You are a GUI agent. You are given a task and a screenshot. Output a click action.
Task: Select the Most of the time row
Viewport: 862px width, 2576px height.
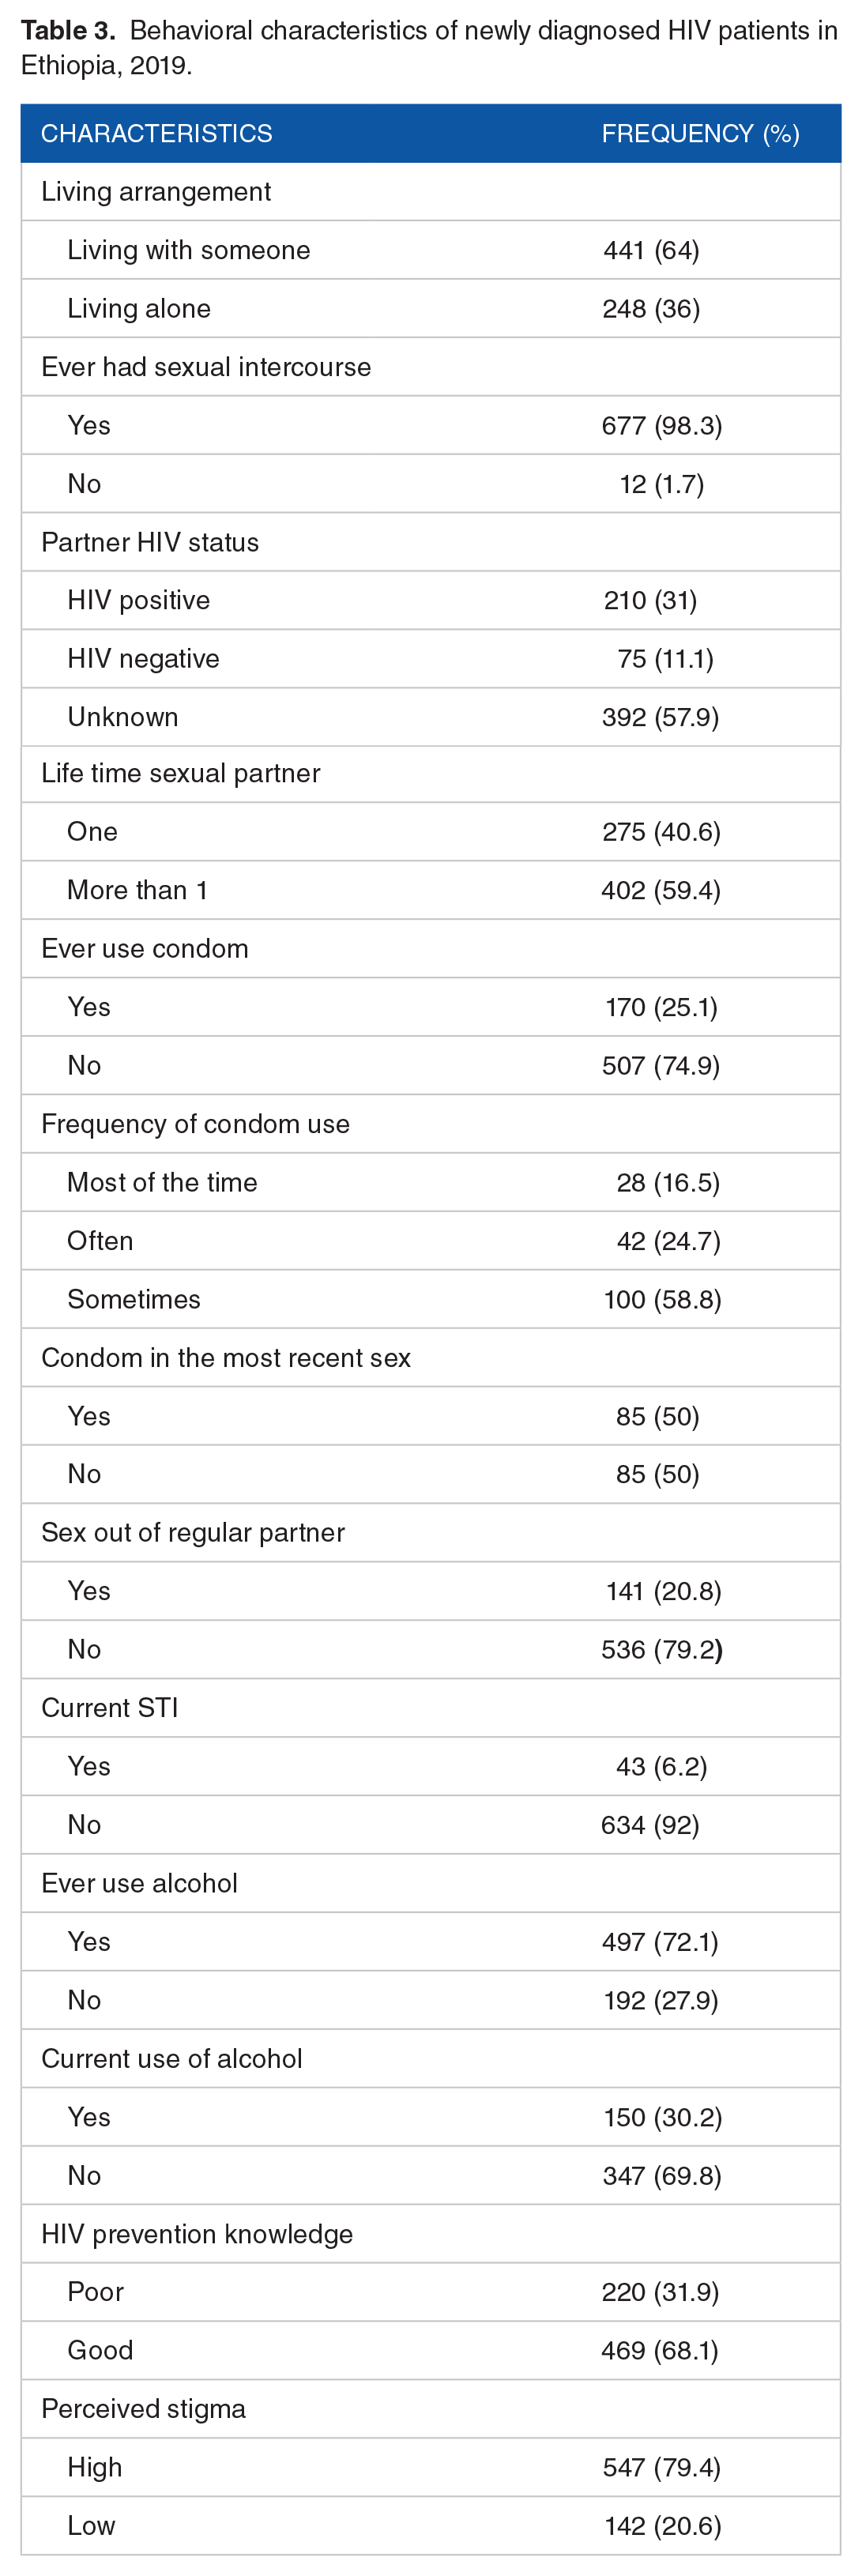(431, 1182)
